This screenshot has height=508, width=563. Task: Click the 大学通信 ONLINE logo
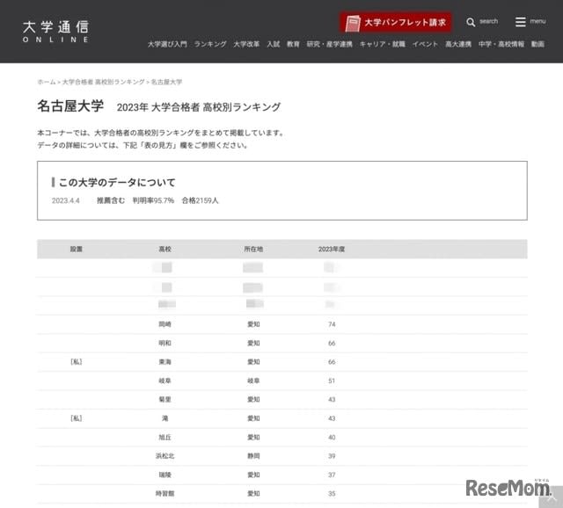click(x=55, y=32)
